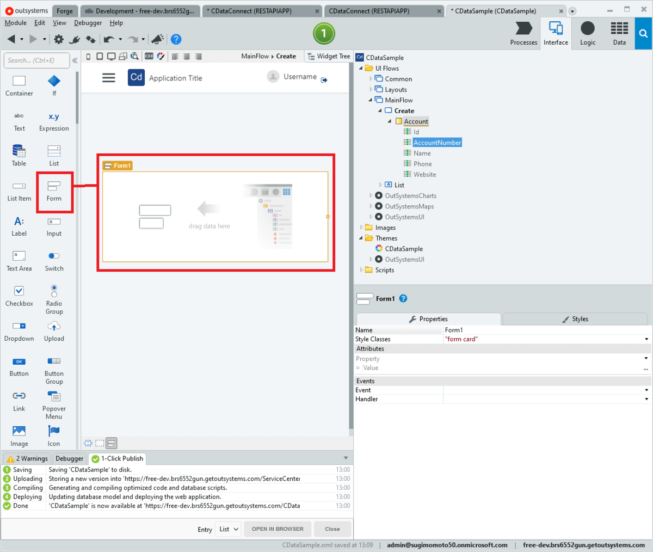
Task: Open the Entry screen List dropdown
Action: tap(229, 529)
